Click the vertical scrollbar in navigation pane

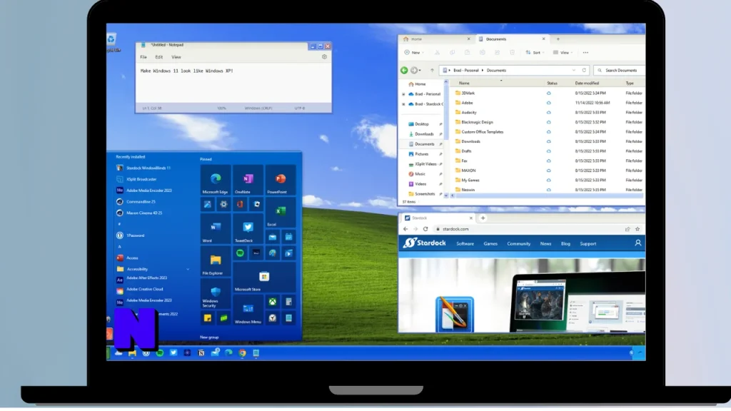[x=446, y=112]
